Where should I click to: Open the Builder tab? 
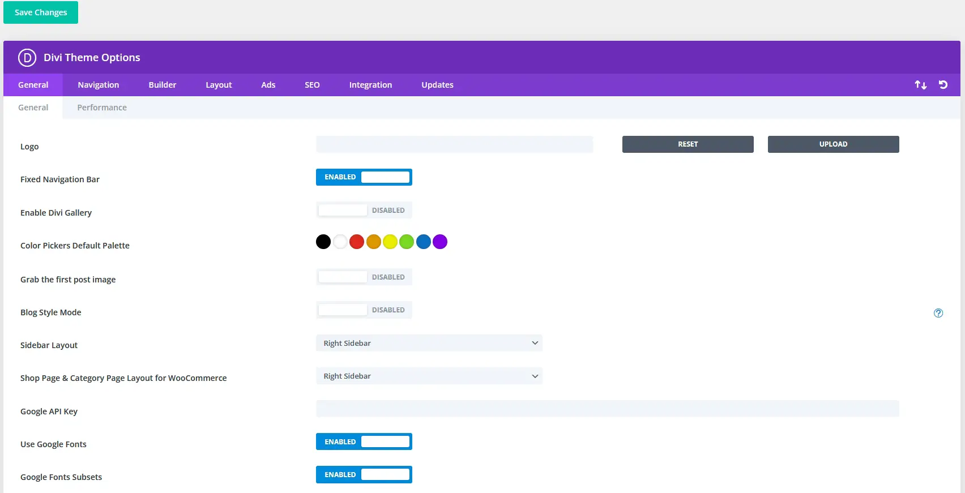coord(163,85)
